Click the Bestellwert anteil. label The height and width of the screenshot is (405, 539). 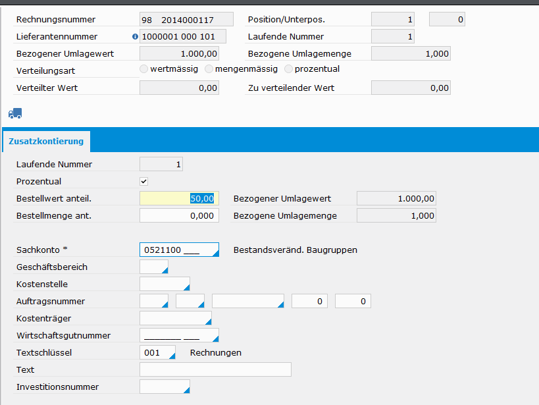coord(54,198)
